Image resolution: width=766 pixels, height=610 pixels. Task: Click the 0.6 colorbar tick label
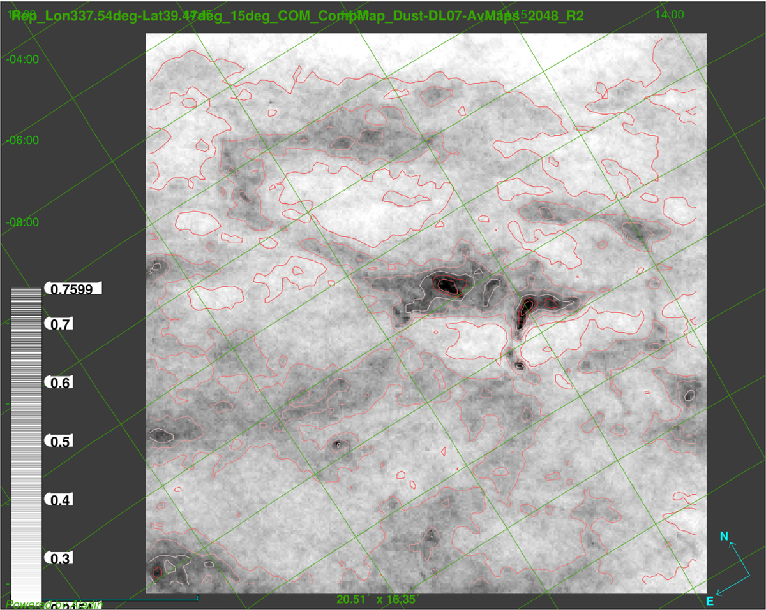click(60, 382)
